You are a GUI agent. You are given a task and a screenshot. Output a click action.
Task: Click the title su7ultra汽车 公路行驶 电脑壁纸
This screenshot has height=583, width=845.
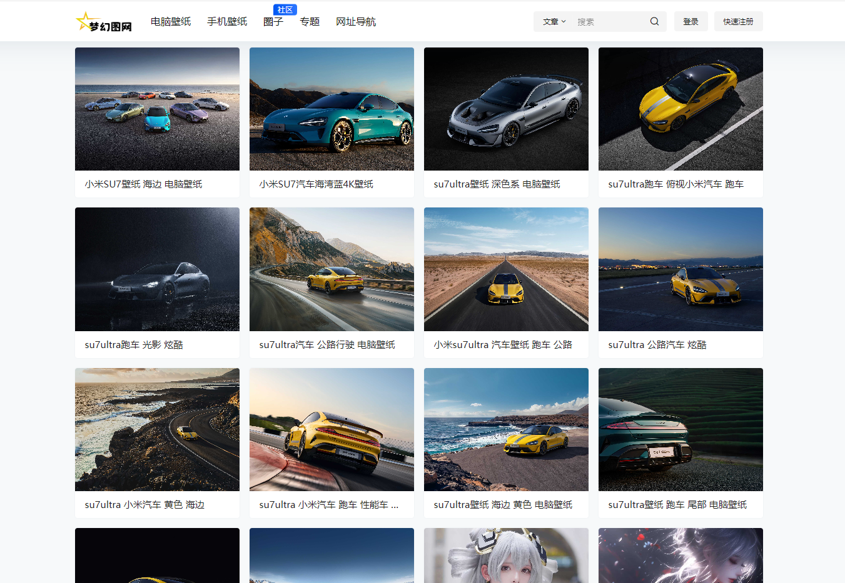[327, 345]
